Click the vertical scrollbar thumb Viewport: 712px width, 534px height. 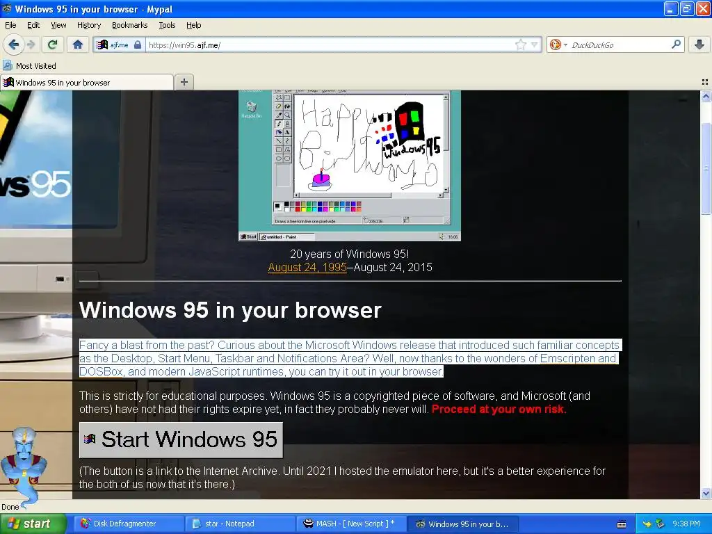click(706, 168)
